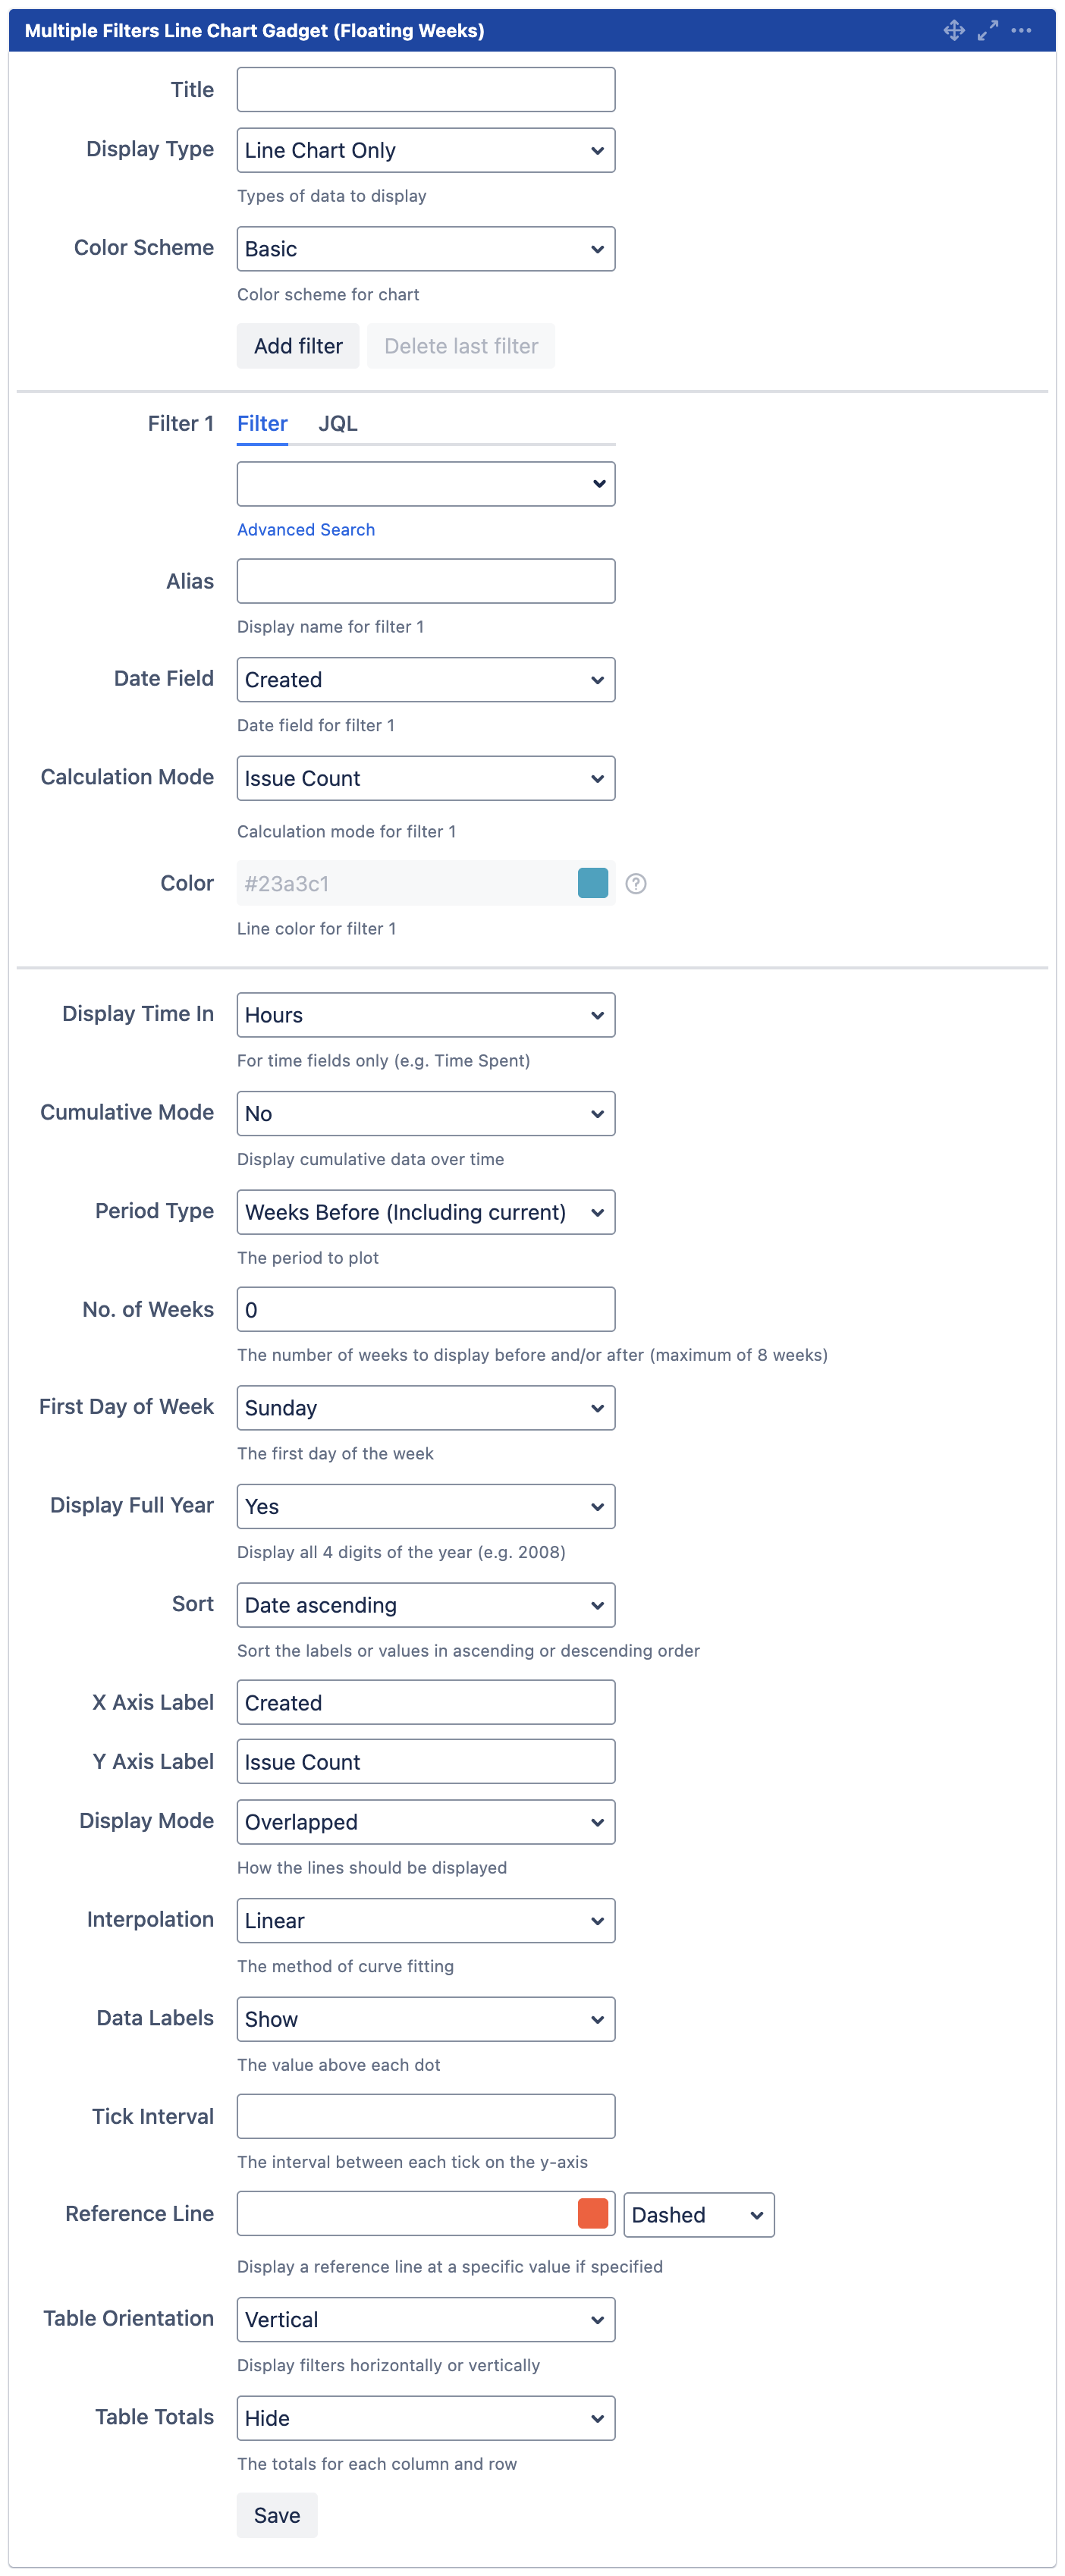Screen dimensions: 1065x2576
Task: Click the filter 1 color swatch
Action: (x=593, y=883)
